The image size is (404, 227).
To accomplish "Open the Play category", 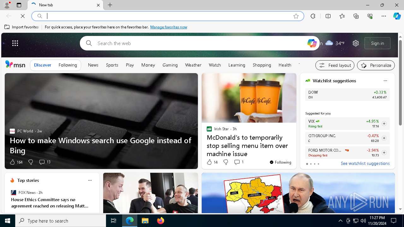I will [130, 65].
